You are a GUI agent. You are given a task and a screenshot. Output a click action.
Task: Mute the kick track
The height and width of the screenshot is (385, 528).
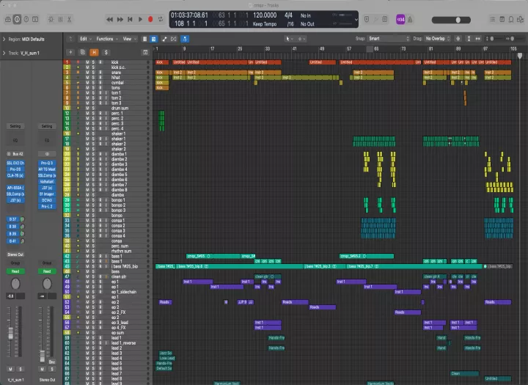point(87,62)
